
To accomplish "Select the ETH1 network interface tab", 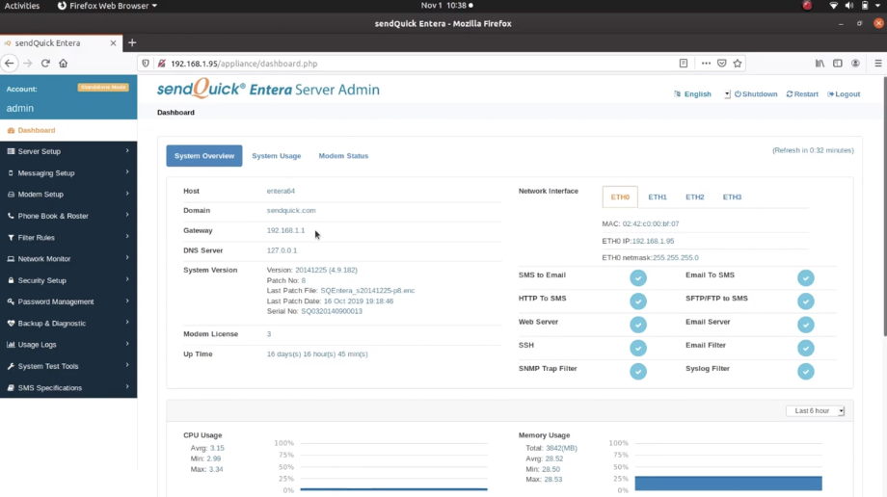I will pyautogui.click(x=658, y=196).
